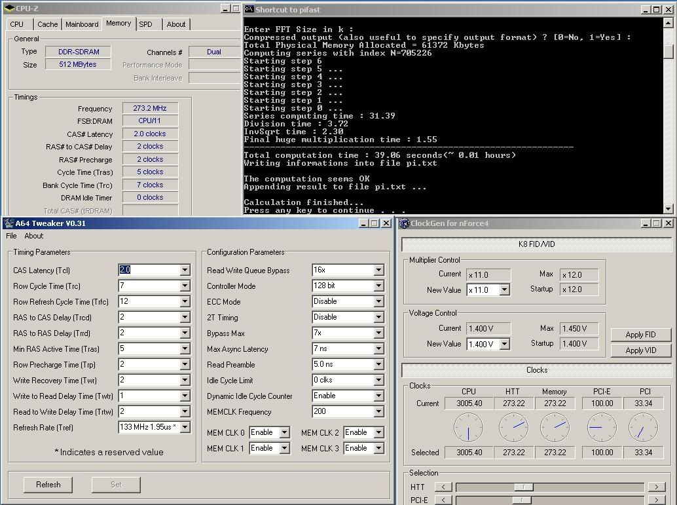Expand voltage New Value dropdown in ClockGen
The height and width of the screenshot is (505, 677).
tap(504, 344)
